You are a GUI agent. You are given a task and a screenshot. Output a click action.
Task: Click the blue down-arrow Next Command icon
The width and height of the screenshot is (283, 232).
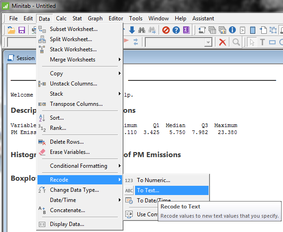coord(132,30)
